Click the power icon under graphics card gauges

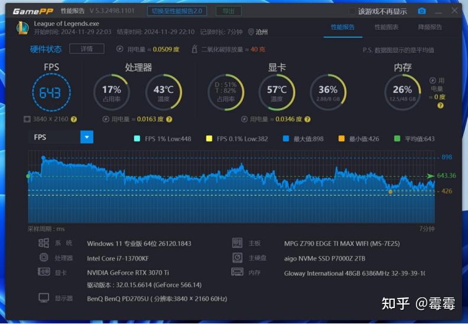(244, 119)
